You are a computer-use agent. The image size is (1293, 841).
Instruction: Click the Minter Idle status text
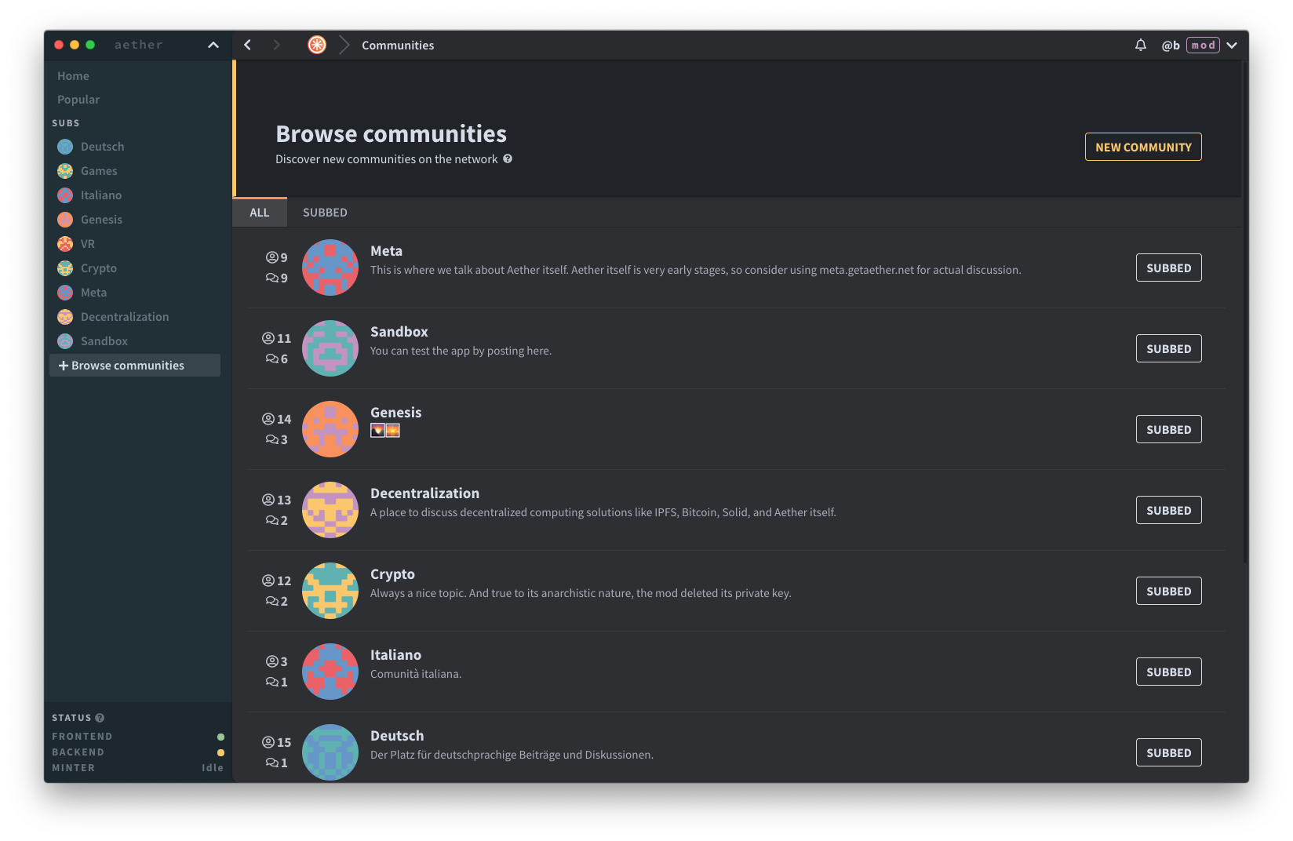213,768
